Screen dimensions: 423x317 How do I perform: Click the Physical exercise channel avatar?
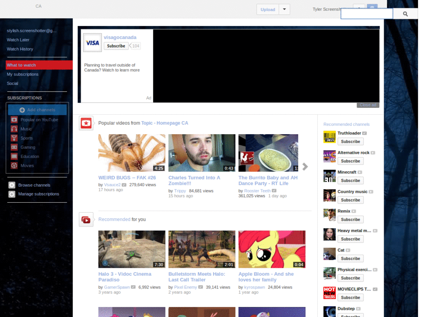click(329, 273)
